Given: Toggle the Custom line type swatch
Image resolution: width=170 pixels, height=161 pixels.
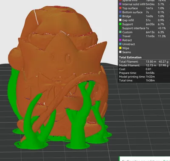Looking at the screenshot, I should (120, 32).
